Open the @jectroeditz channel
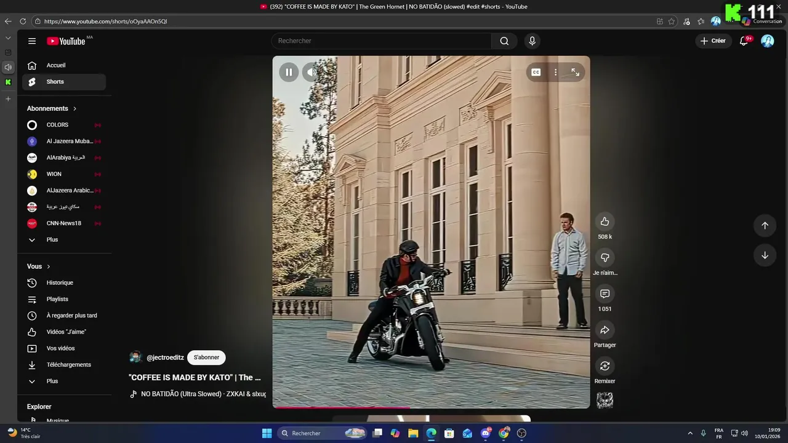The image size is (788, 443). tap(165, 357)
